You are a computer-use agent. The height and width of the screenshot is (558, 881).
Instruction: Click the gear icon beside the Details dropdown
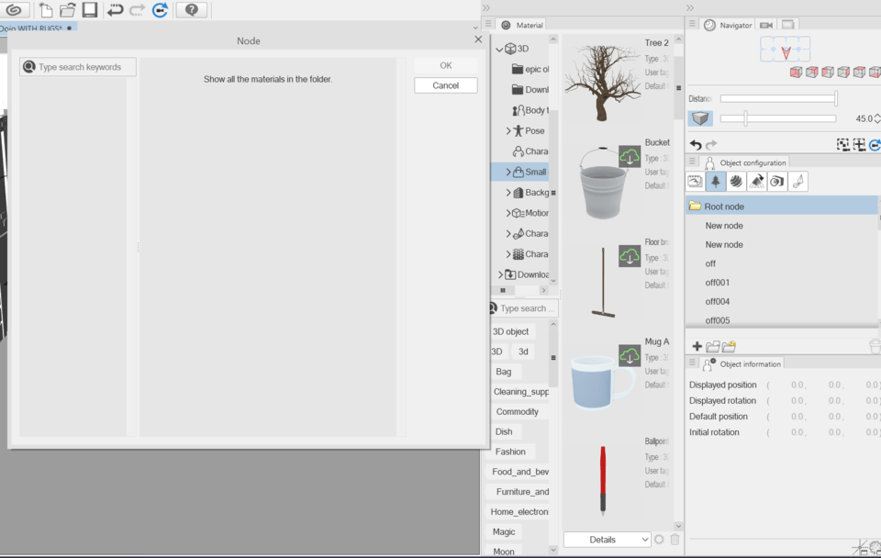click(x=659, y=540)
